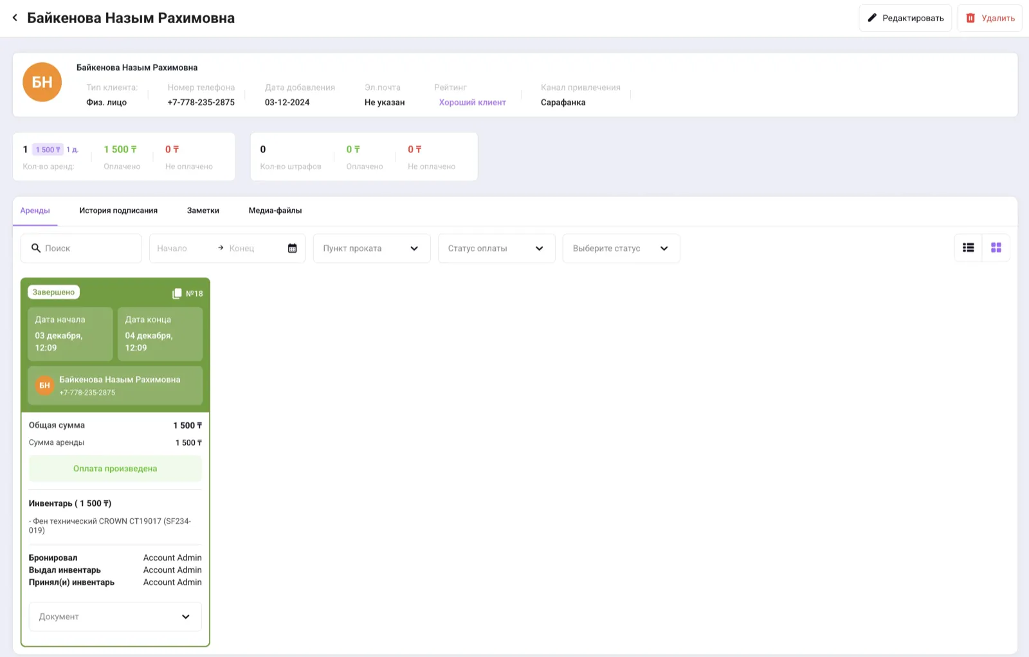Open the Медиа-файлы tab
Image resolution: width=1029 pixels, height=657 pixels.
tap(275, 210)
